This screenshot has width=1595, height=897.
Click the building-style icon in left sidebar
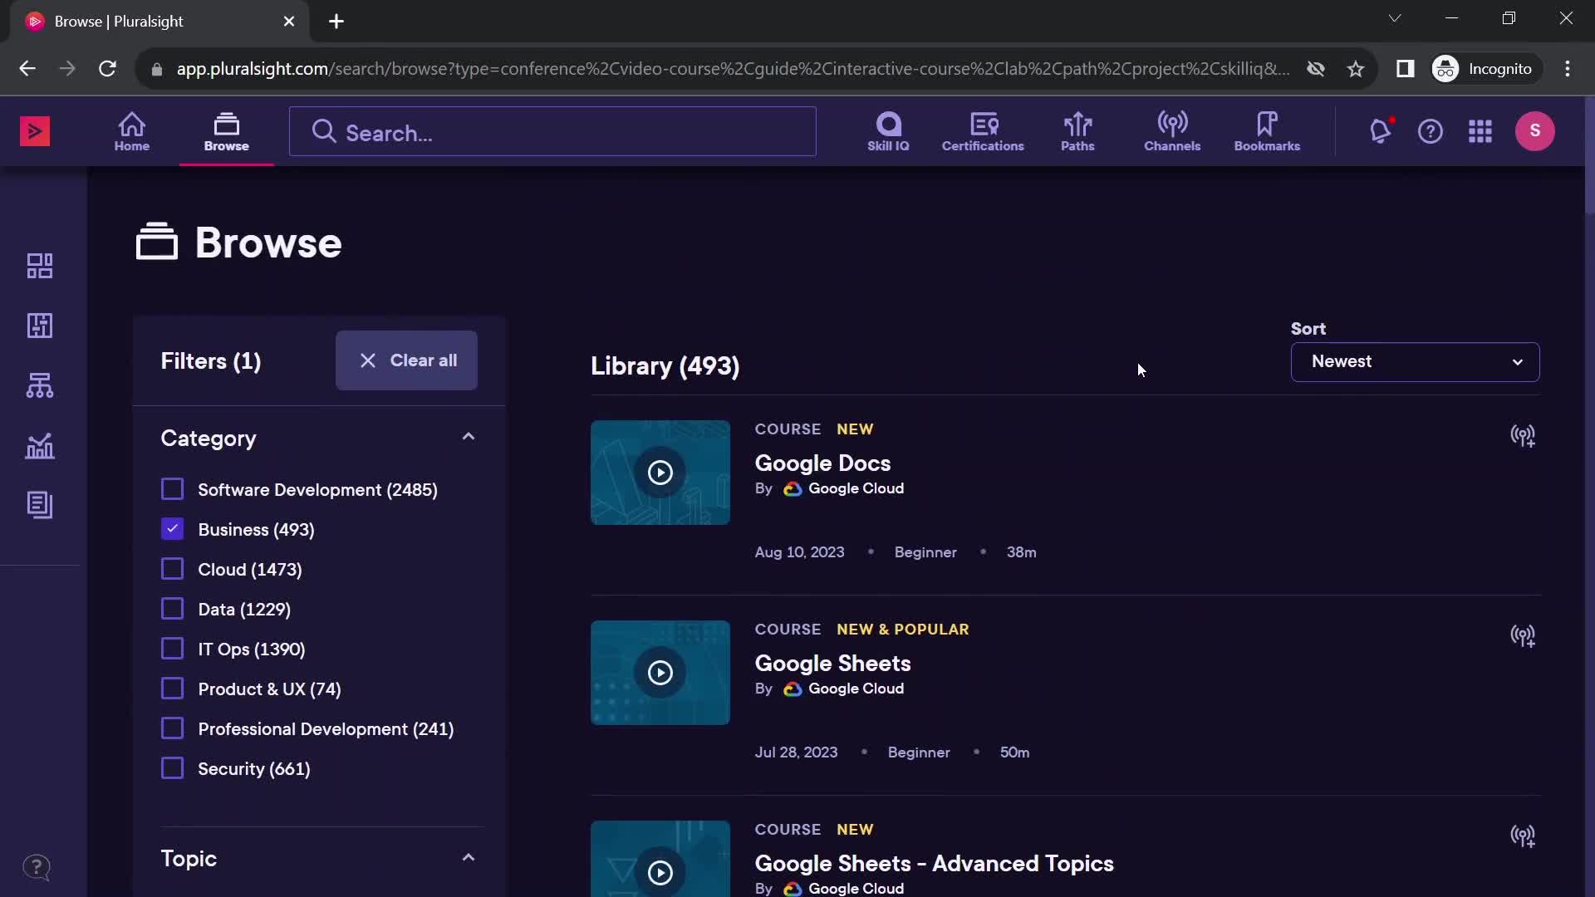click(40, 326)
